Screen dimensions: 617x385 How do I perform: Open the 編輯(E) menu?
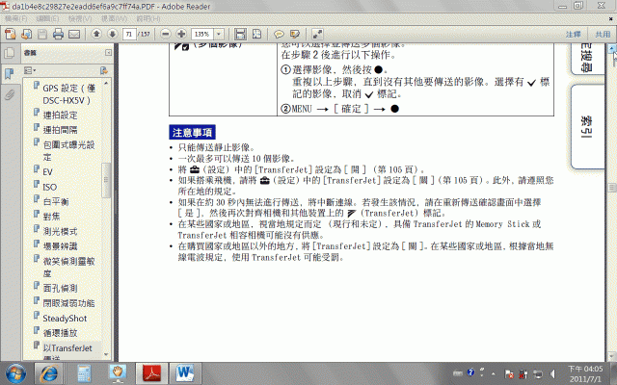[x=47, y=18]
